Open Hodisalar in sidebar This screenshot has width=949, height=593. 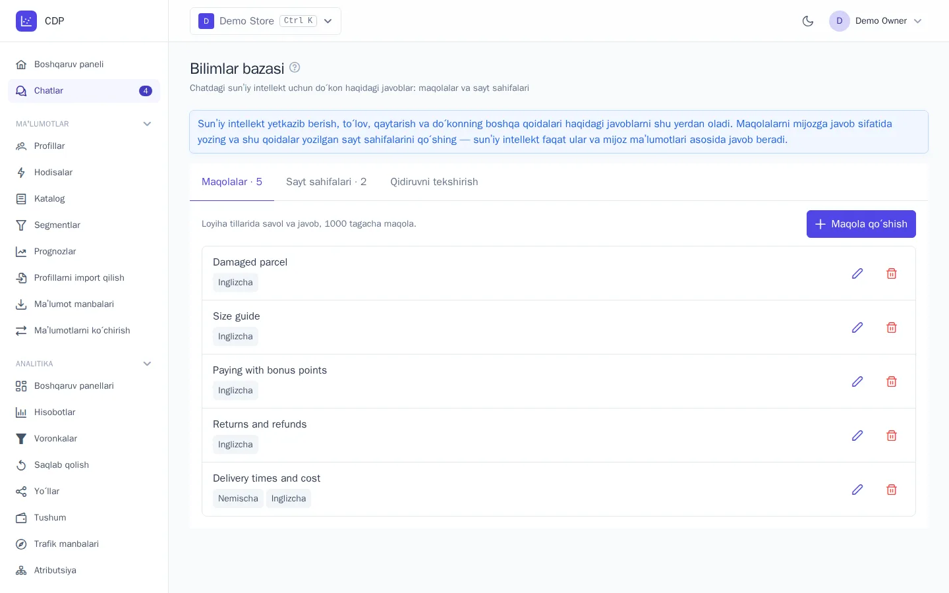[84, 173]
